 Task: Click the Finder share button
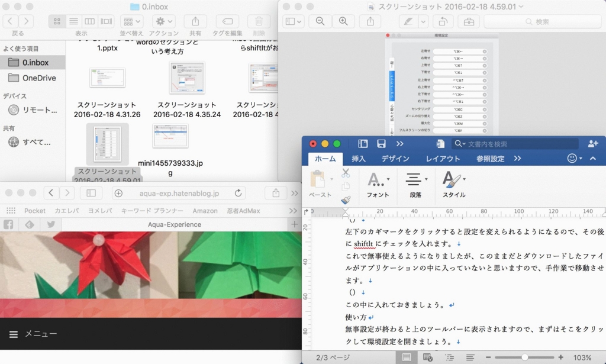(x=195, y=21)
